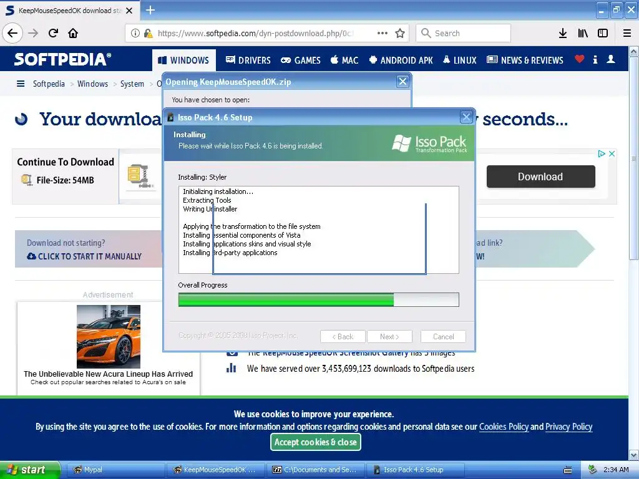
Task: Click the "Installing: Styler" status text
Action: (202, 177)
